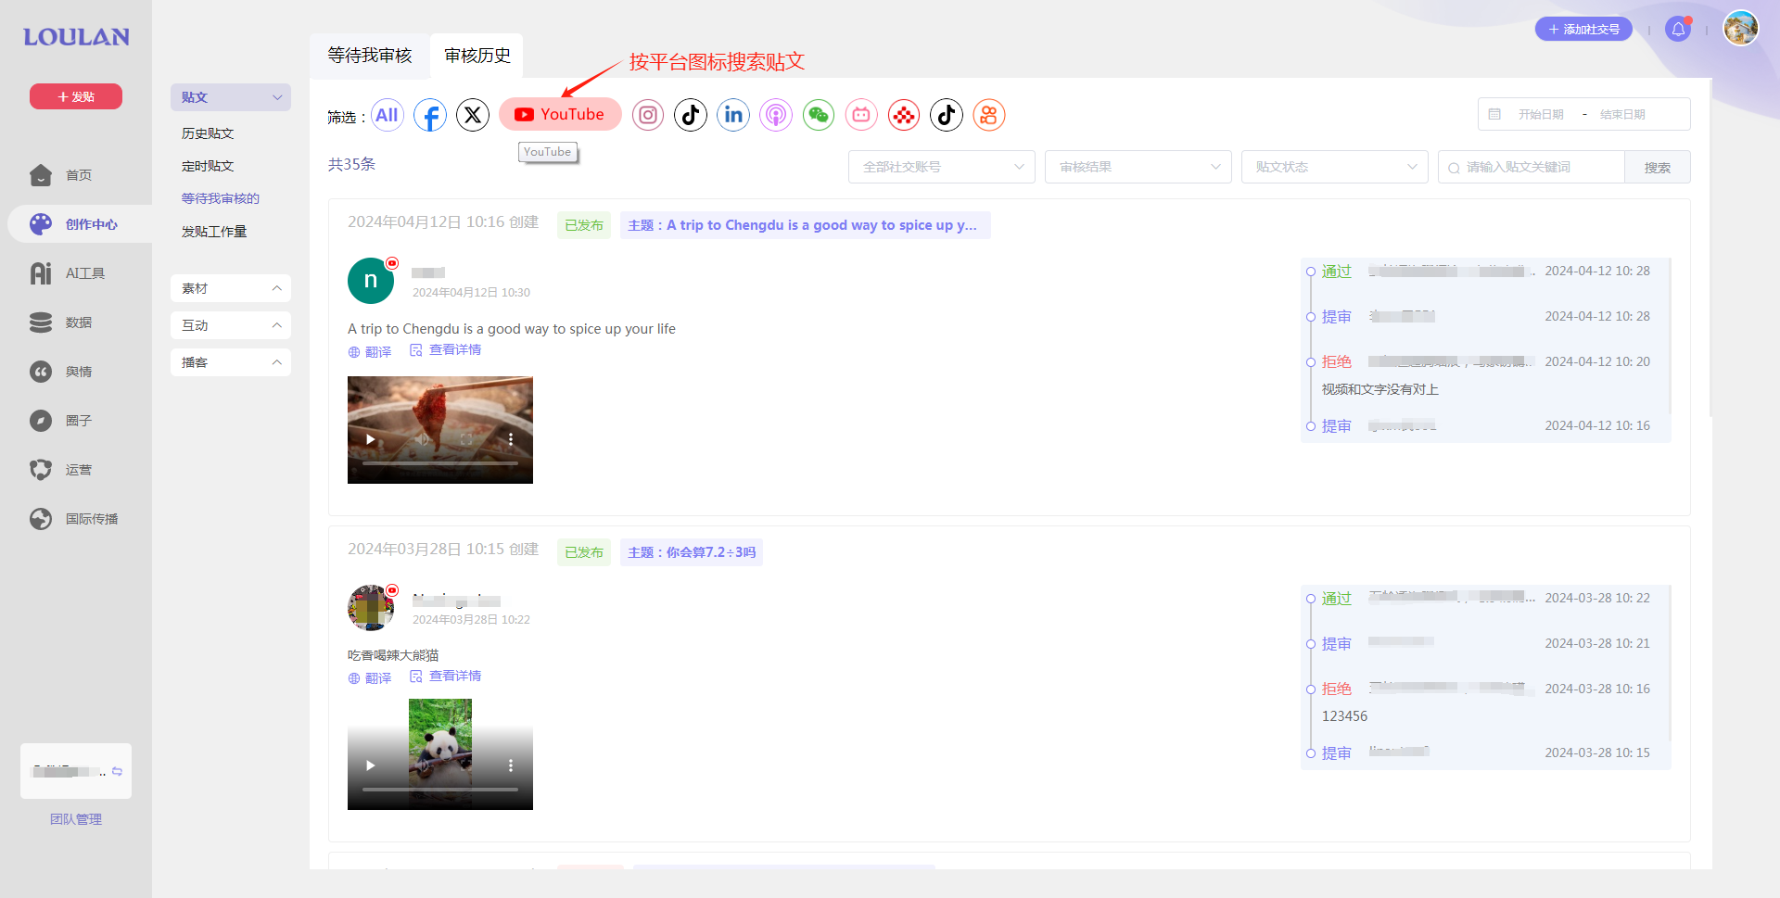The image size is (1780, 898).
Task: Open more options on panda video
Action: pos(511,765)
